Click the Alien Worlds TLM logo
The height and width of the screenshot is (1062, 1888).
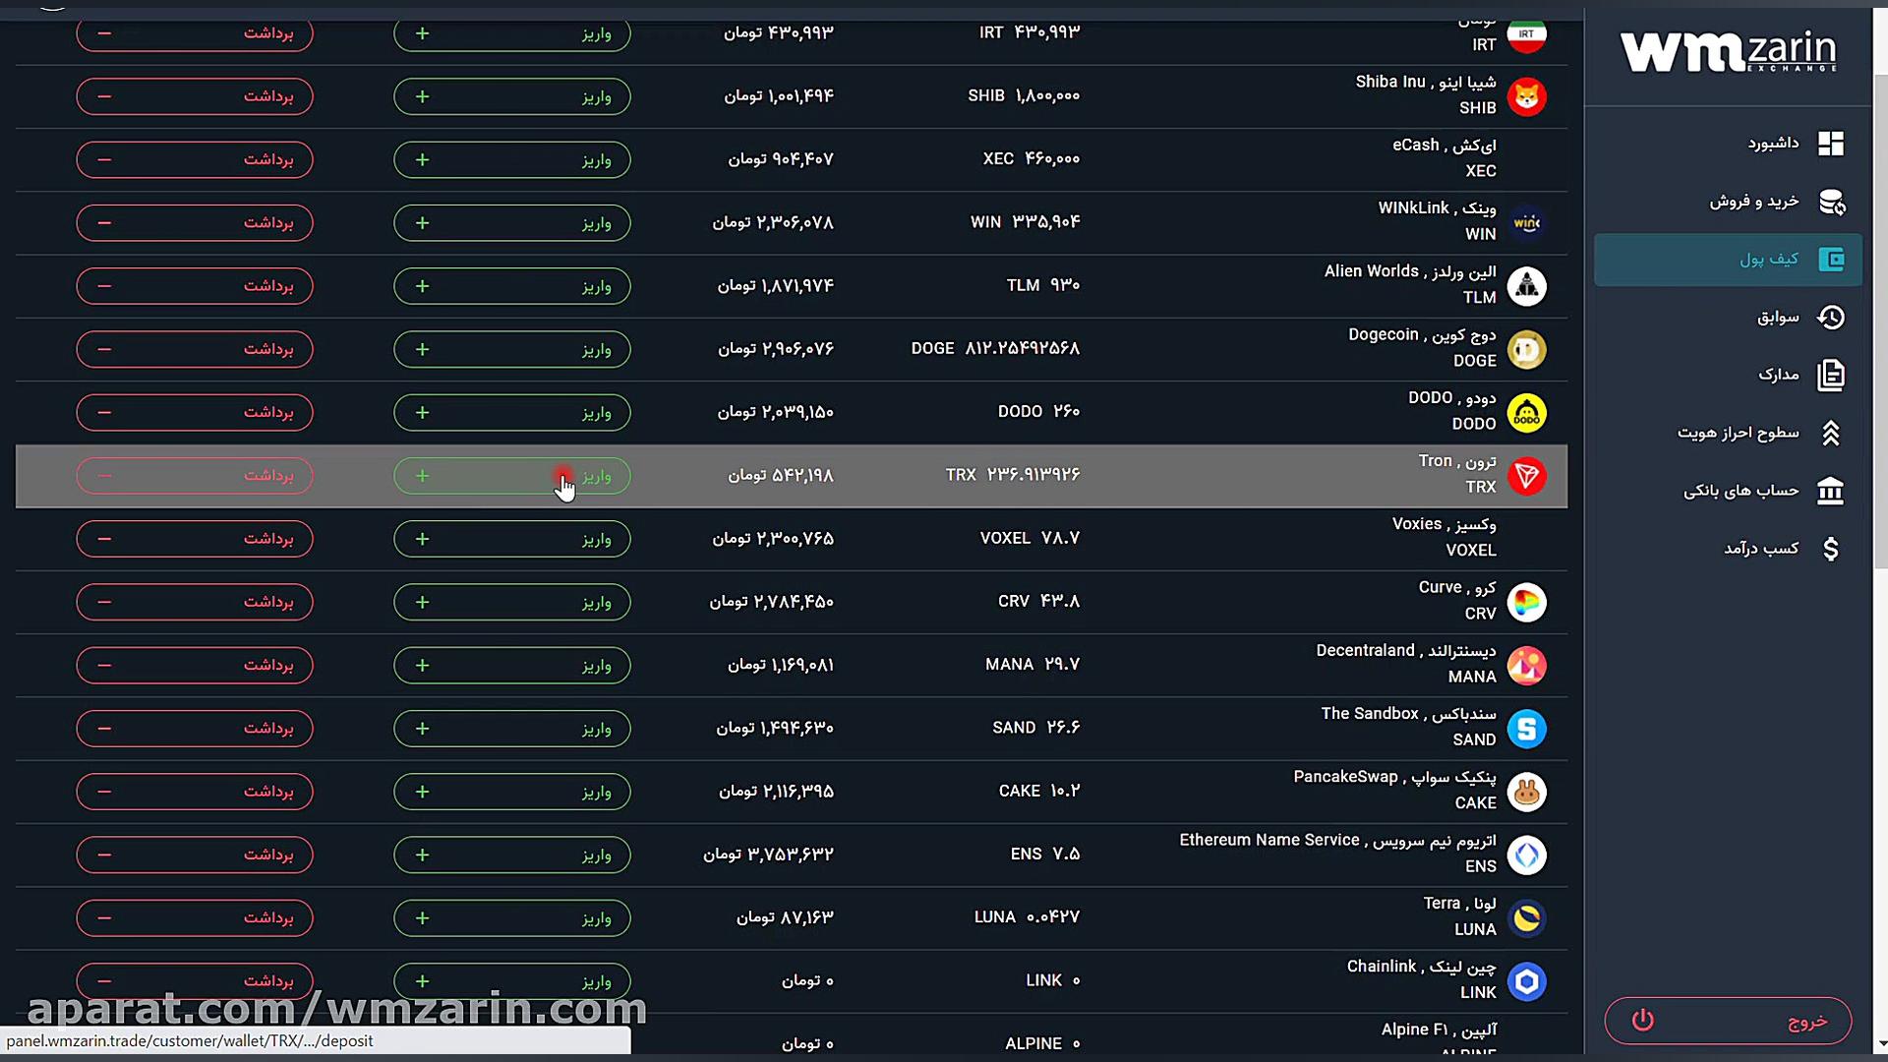point(1526,286)
